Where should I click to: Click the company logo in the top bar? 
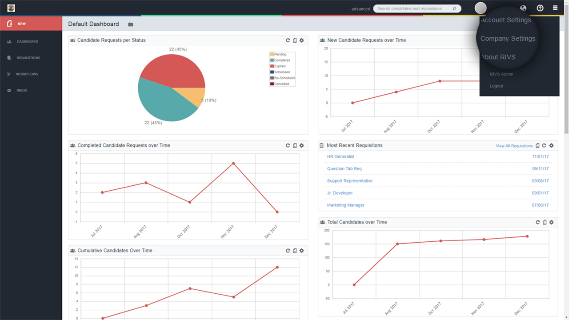tap(11, 8)
